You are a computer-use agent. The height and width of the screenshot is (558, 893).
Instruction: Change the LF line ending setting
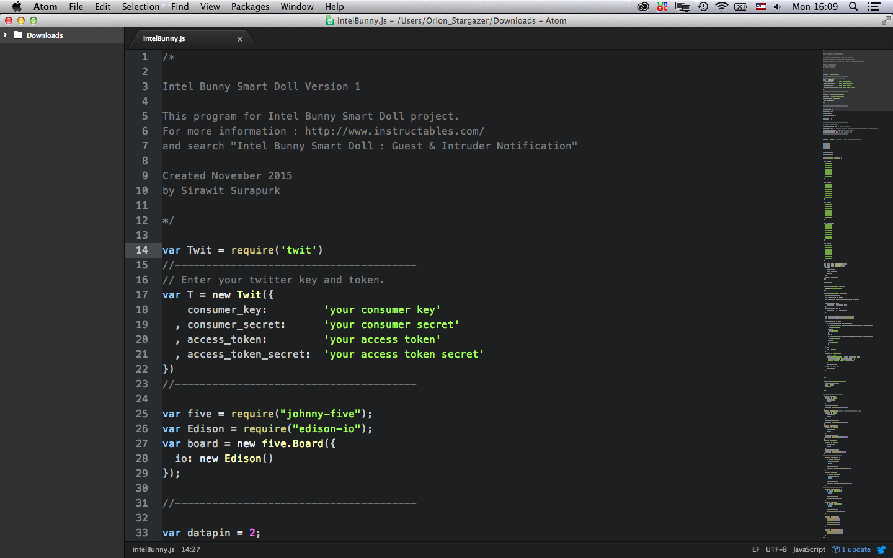pyautogui.click(x=755, y=549)
